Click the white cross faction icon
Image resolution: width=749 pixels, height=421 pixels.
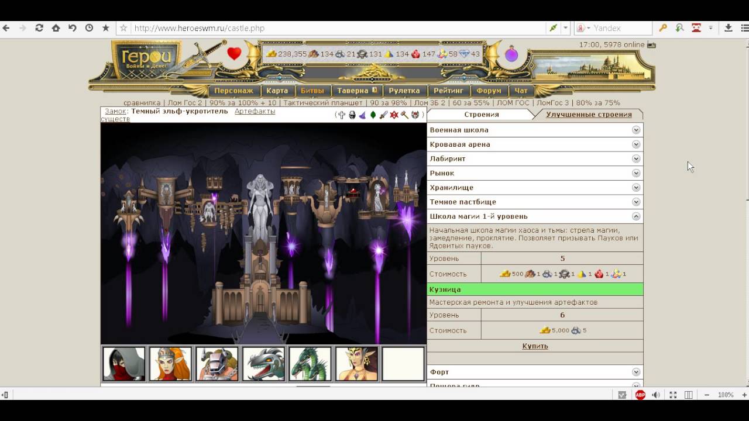coord(342,115)
